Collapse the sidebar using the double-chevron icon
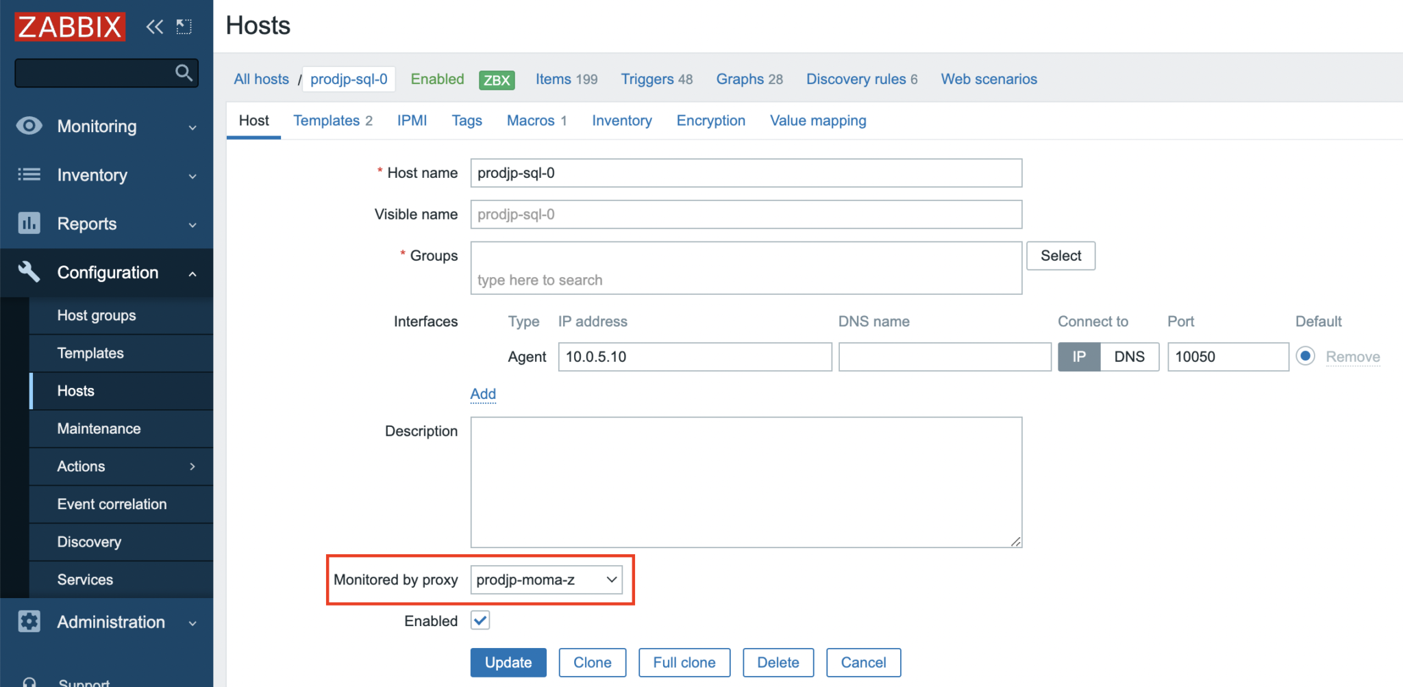Viewport: 1403px width, 687px height. pos(154,26)
